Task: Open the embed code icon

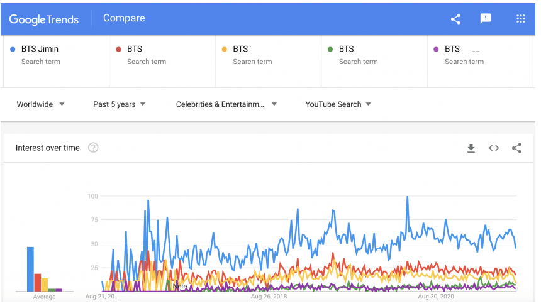Action: (x=494, y=148)
